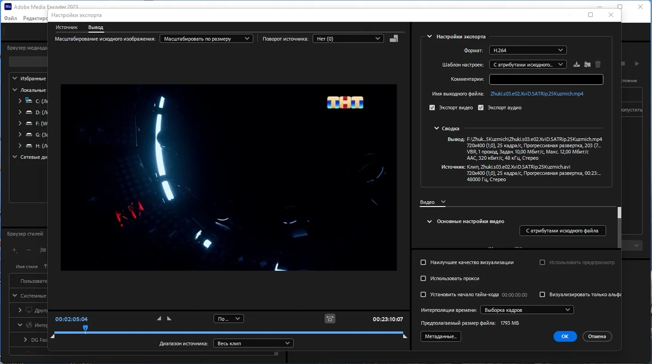Enable Использовать прокси option
This screenshot has height=364, width=652.
(x=423, y=278)
